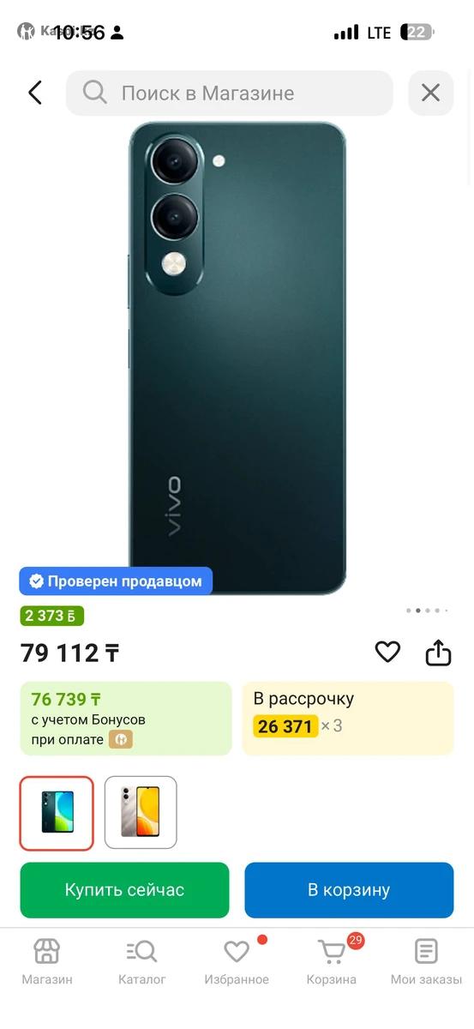Add product to favorites with heart icon

[x=387, y=653]
